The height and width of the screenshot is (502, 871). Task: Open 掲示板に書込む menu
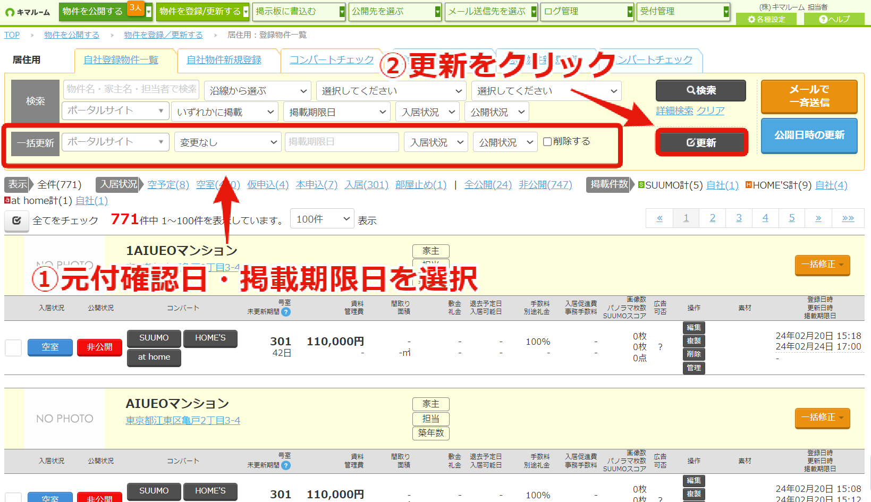(299, 11)
